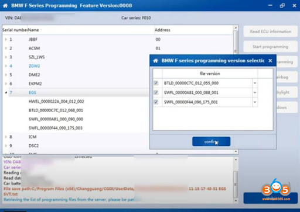
Task: Select SWFL_00000A81_000_090_000 entry
Action: [56, 119]
